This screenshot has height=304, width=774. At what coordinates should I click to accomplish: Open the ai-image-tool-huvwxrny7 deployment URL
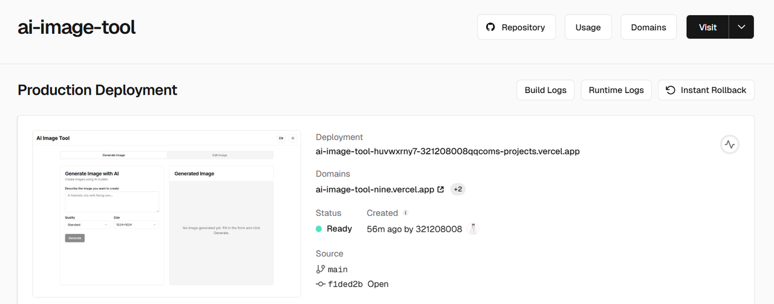[x=447, y=151]
